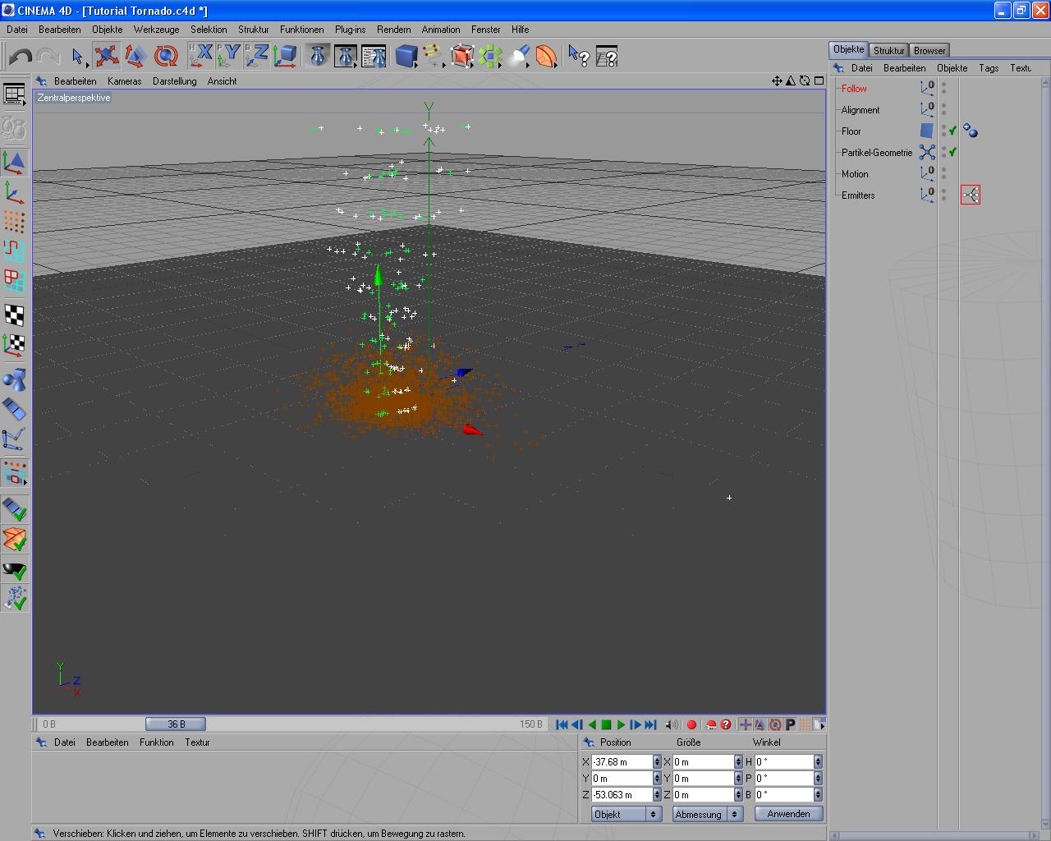Switch to the Struktur tab
Viewport: 1051px width, 841px height.
click(x=888, y=50)
